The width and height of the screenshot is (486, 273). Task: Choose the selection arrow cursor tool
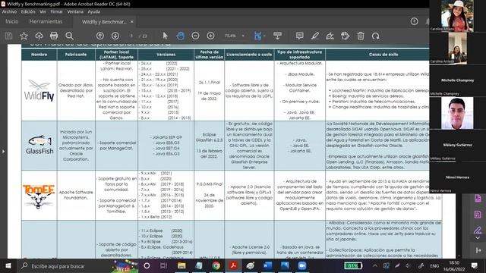[x=166, y=36]
